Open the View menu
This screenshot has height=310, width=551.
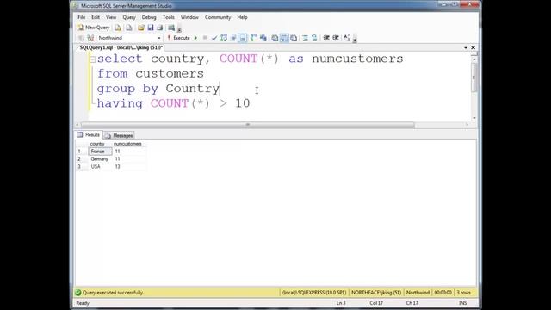(111, 17)
